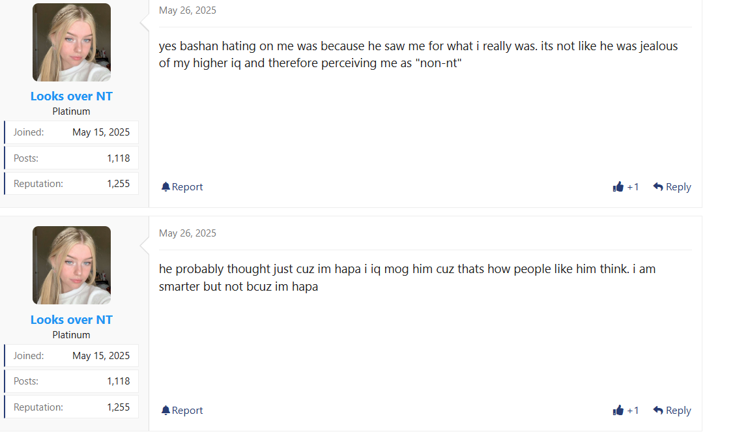Click the bell icon in first post

(x=166, y=187)
